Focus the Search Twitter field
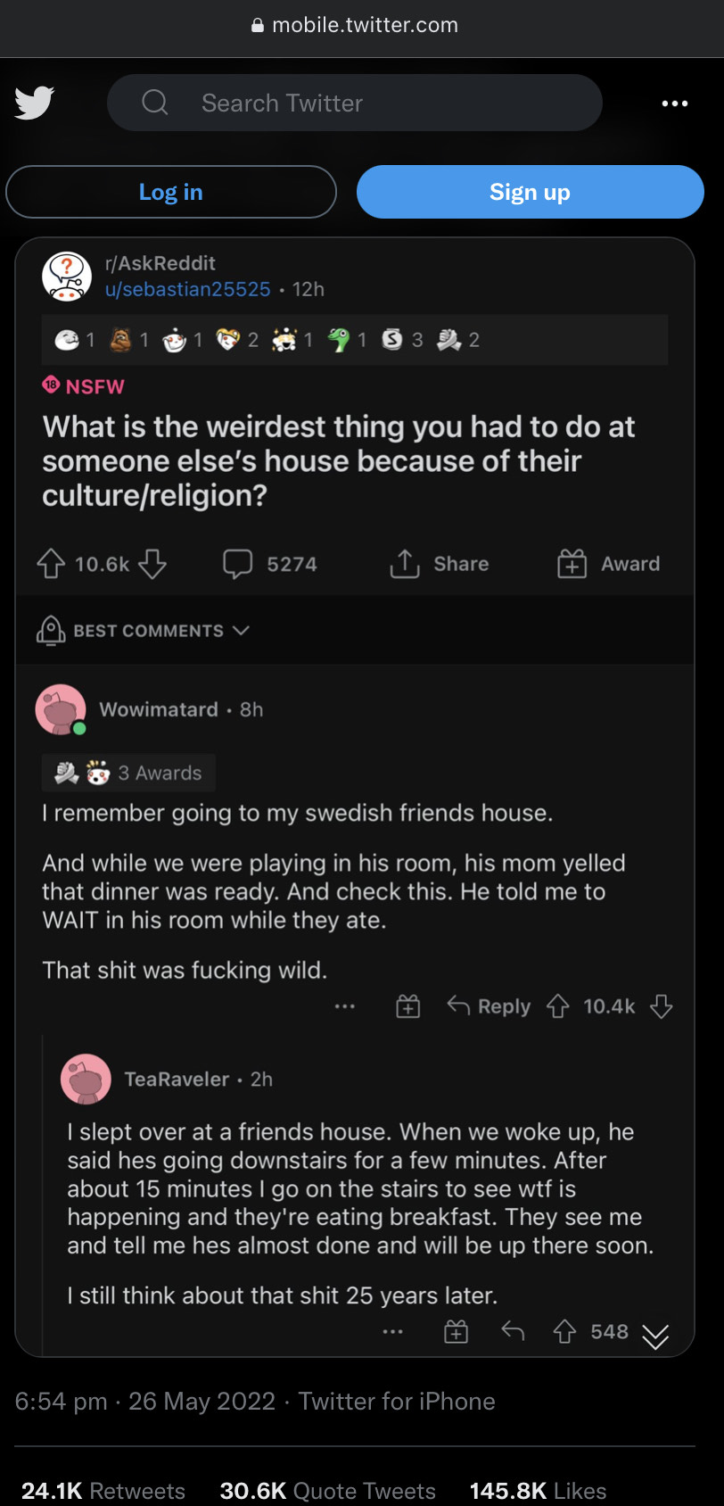 click(x=355, y=103)
